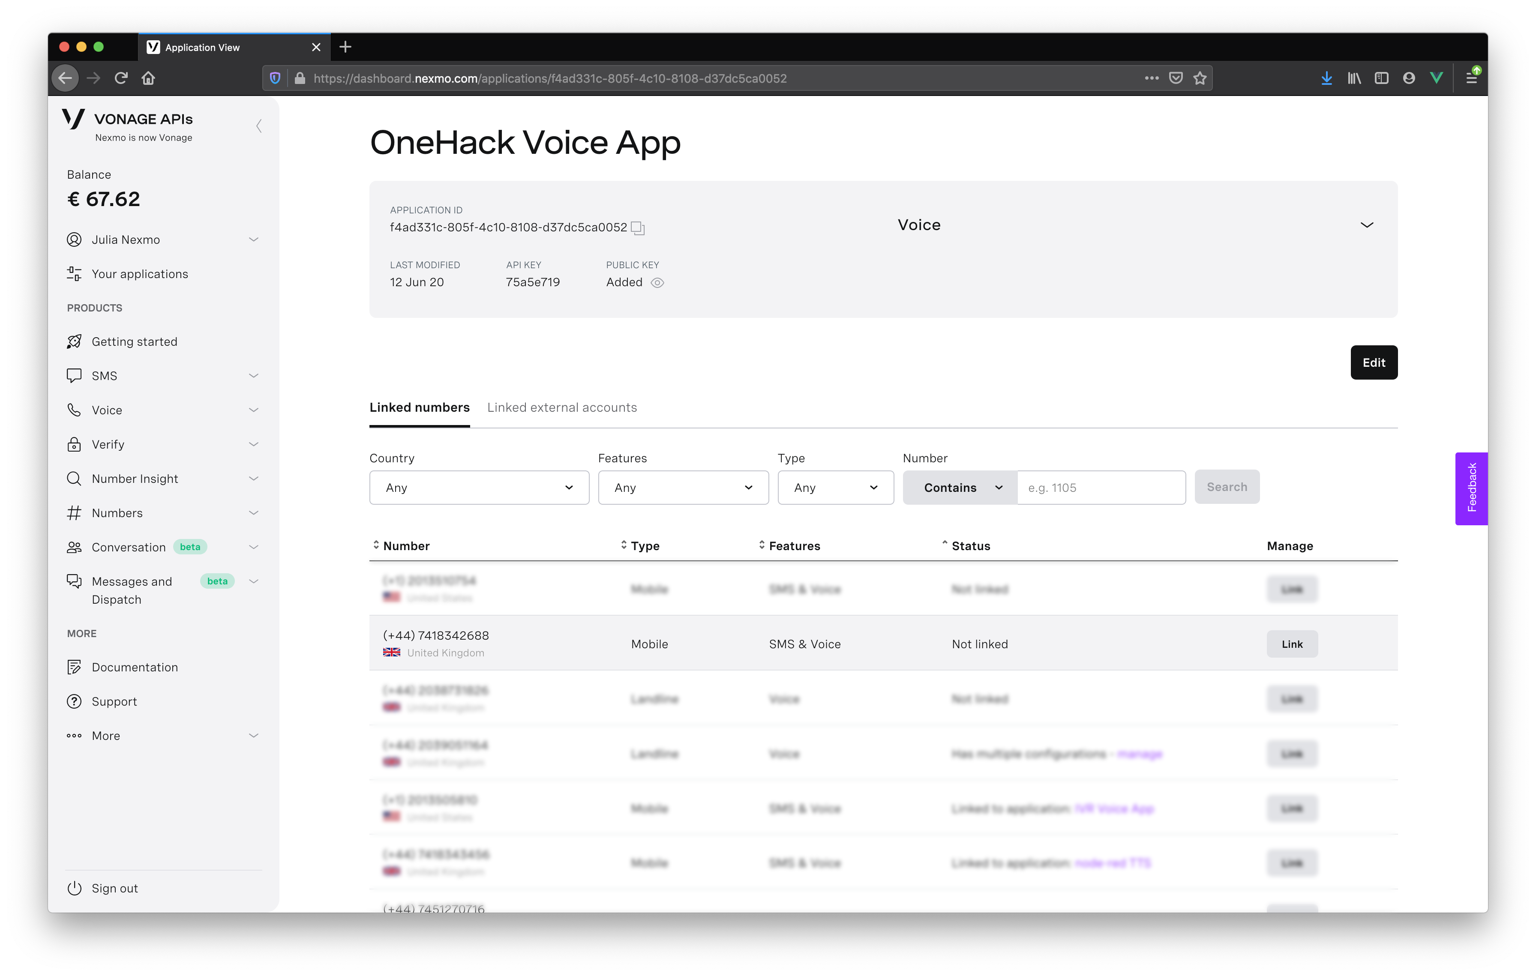Open a new browser tab
1536x976 pixels.
coord(346,47)
